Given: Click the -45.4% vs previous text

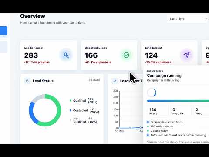Looking at the screenshot, I should (98, 62).
